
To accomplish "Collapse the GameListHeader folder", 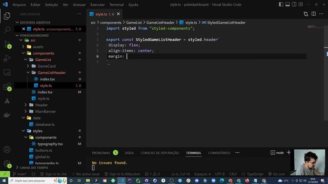I will 28,73.
